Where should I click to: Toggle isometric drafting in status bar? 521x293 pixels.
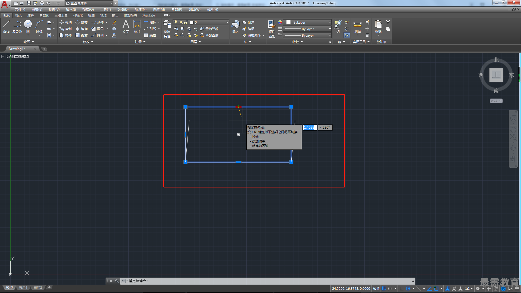pos(419,289)
